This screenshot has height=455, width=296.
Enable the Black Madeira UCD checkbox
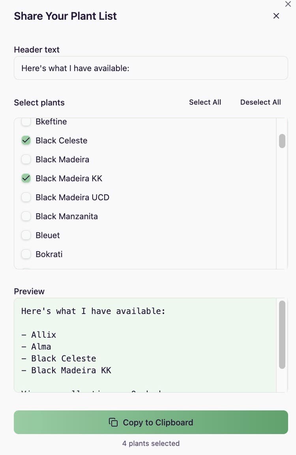[26, 197]
